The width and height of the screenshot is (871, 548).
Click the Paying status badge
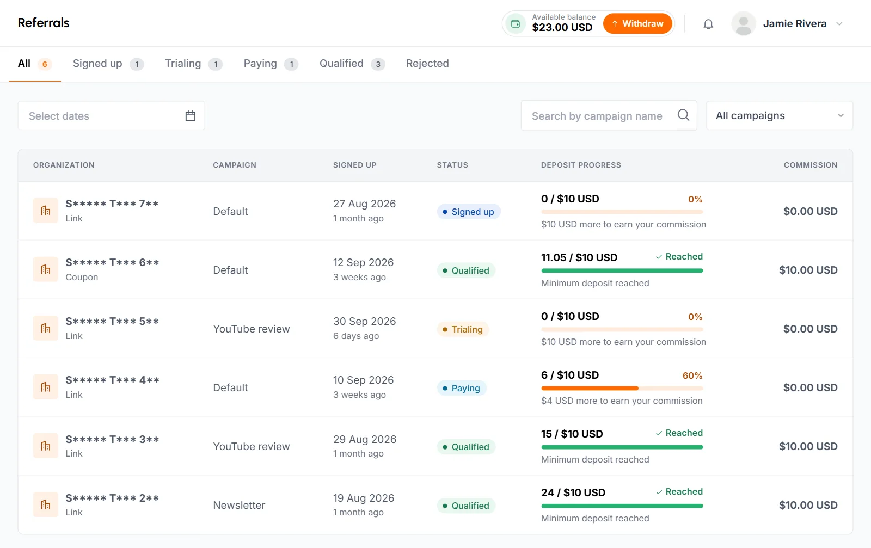pyautogui.click(x=462, y=388)
